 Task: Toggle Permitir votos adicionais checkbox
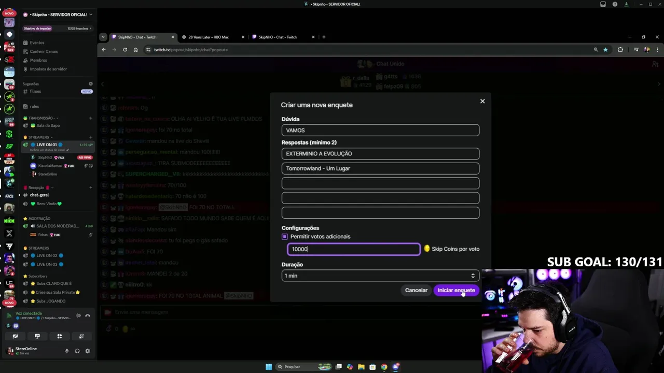(284, 237)
